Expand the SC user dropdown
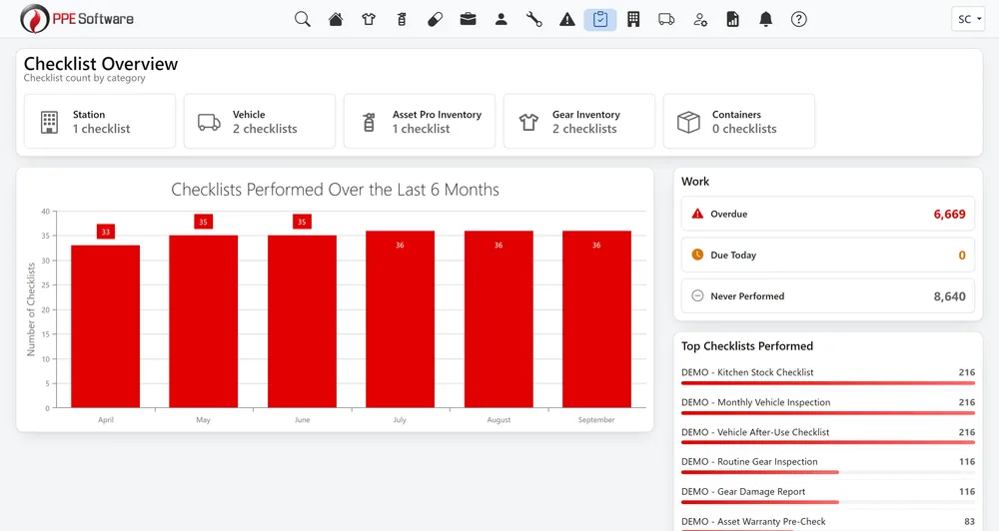Viewport: 999px width, 531px height. coord(968,19)
